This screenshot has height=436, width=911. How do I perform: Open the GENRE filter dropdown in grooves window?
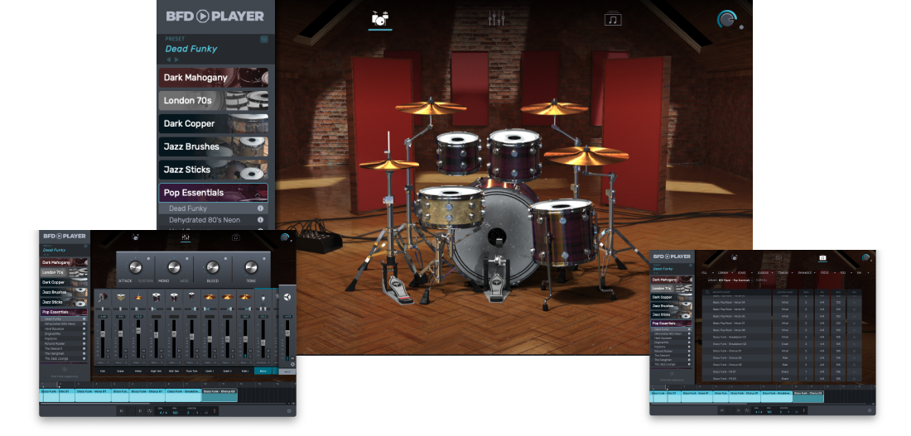click(x=745, y=273)
